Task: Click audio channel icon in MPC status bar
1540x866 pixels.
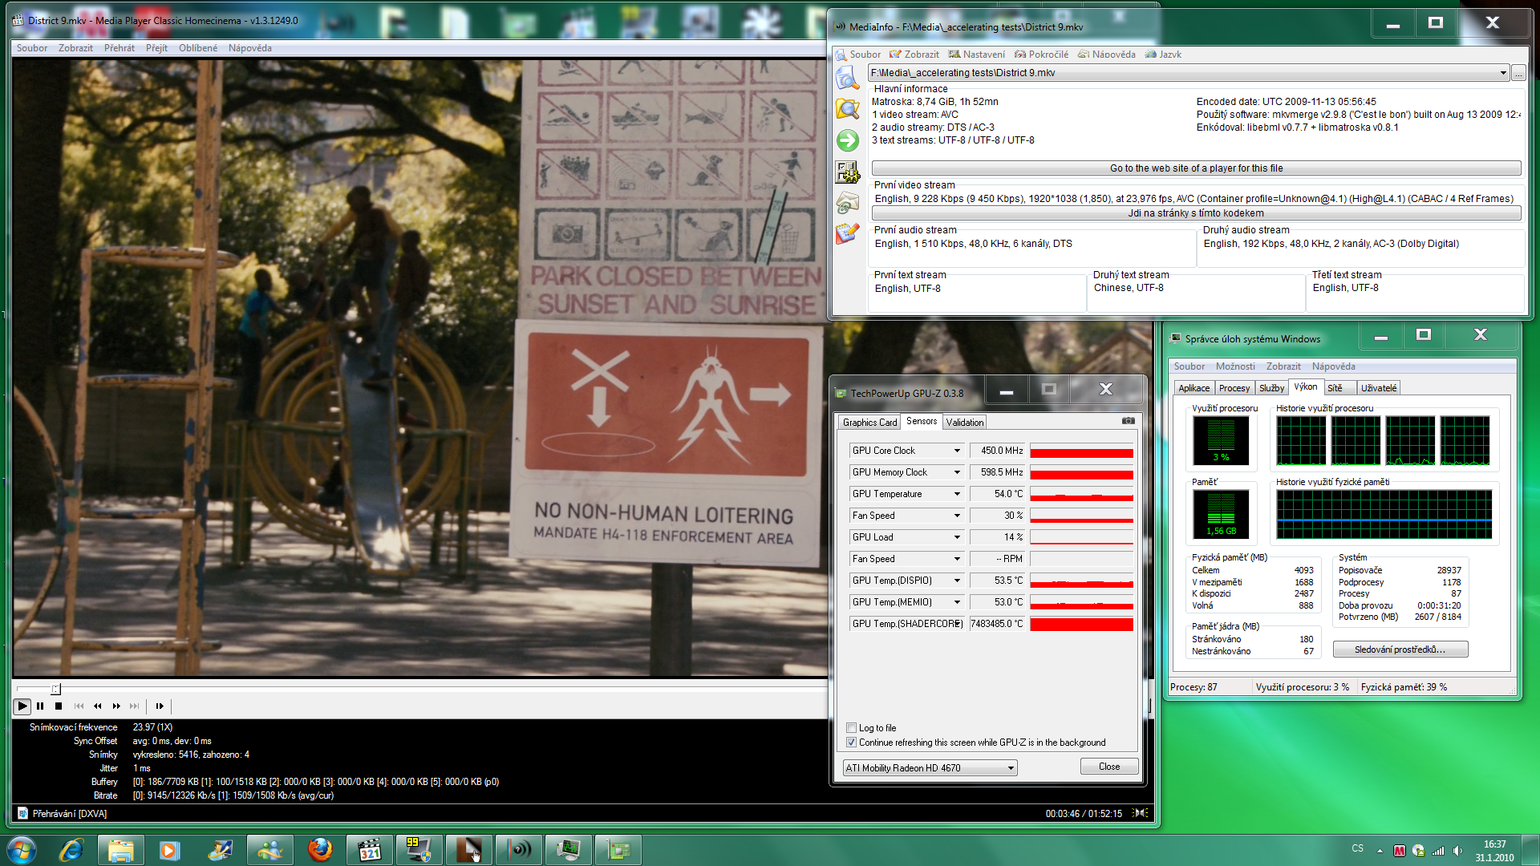Action: 1140,813
